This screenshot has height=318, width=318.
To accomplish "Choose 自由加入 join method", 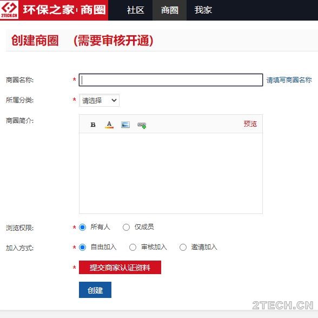I will click(83, 247).
